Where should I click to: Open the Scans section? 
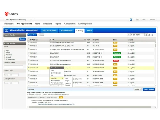click(37, 24)
